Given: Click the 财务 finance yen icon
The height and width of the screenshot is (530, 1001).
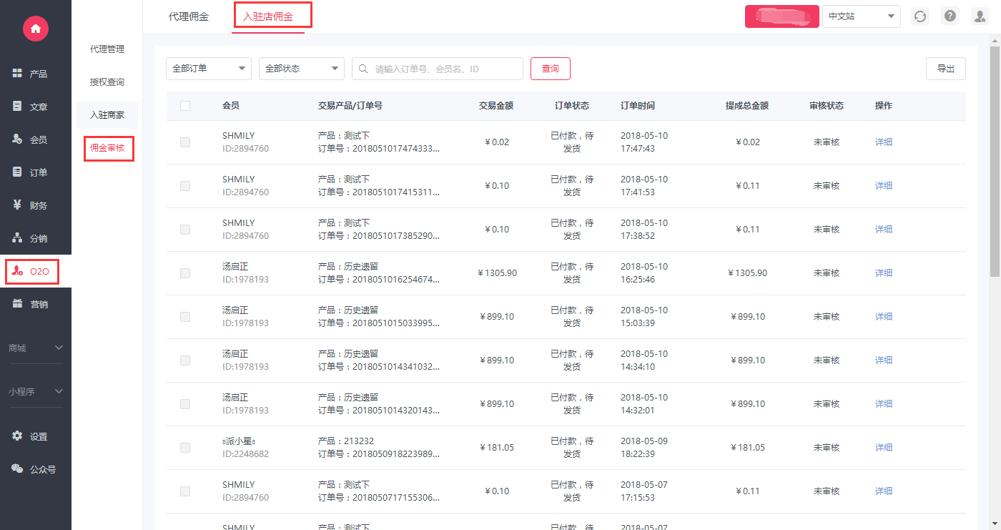Looking at the screenshot, I should point(18,205).
